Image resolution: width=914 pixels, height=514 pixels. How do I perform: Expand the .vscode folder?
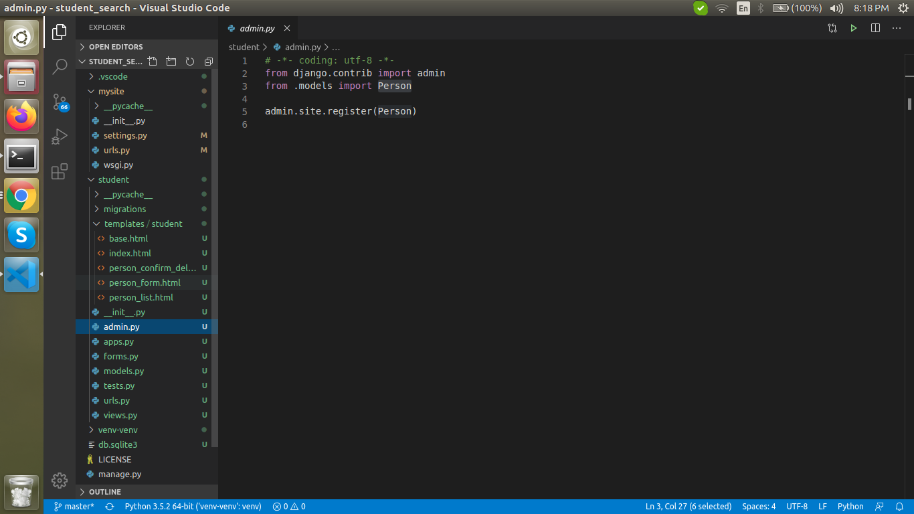pos(147,76)
